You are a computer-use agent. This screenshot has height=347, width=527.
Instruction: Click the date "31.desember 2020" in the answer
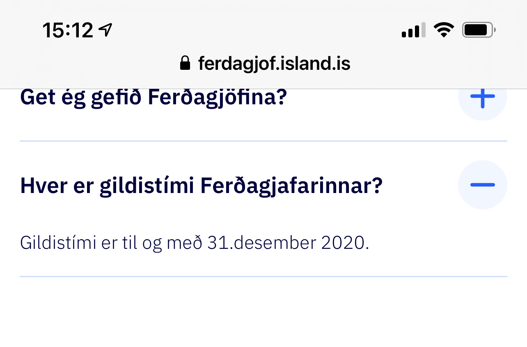[x=285, y=243]
